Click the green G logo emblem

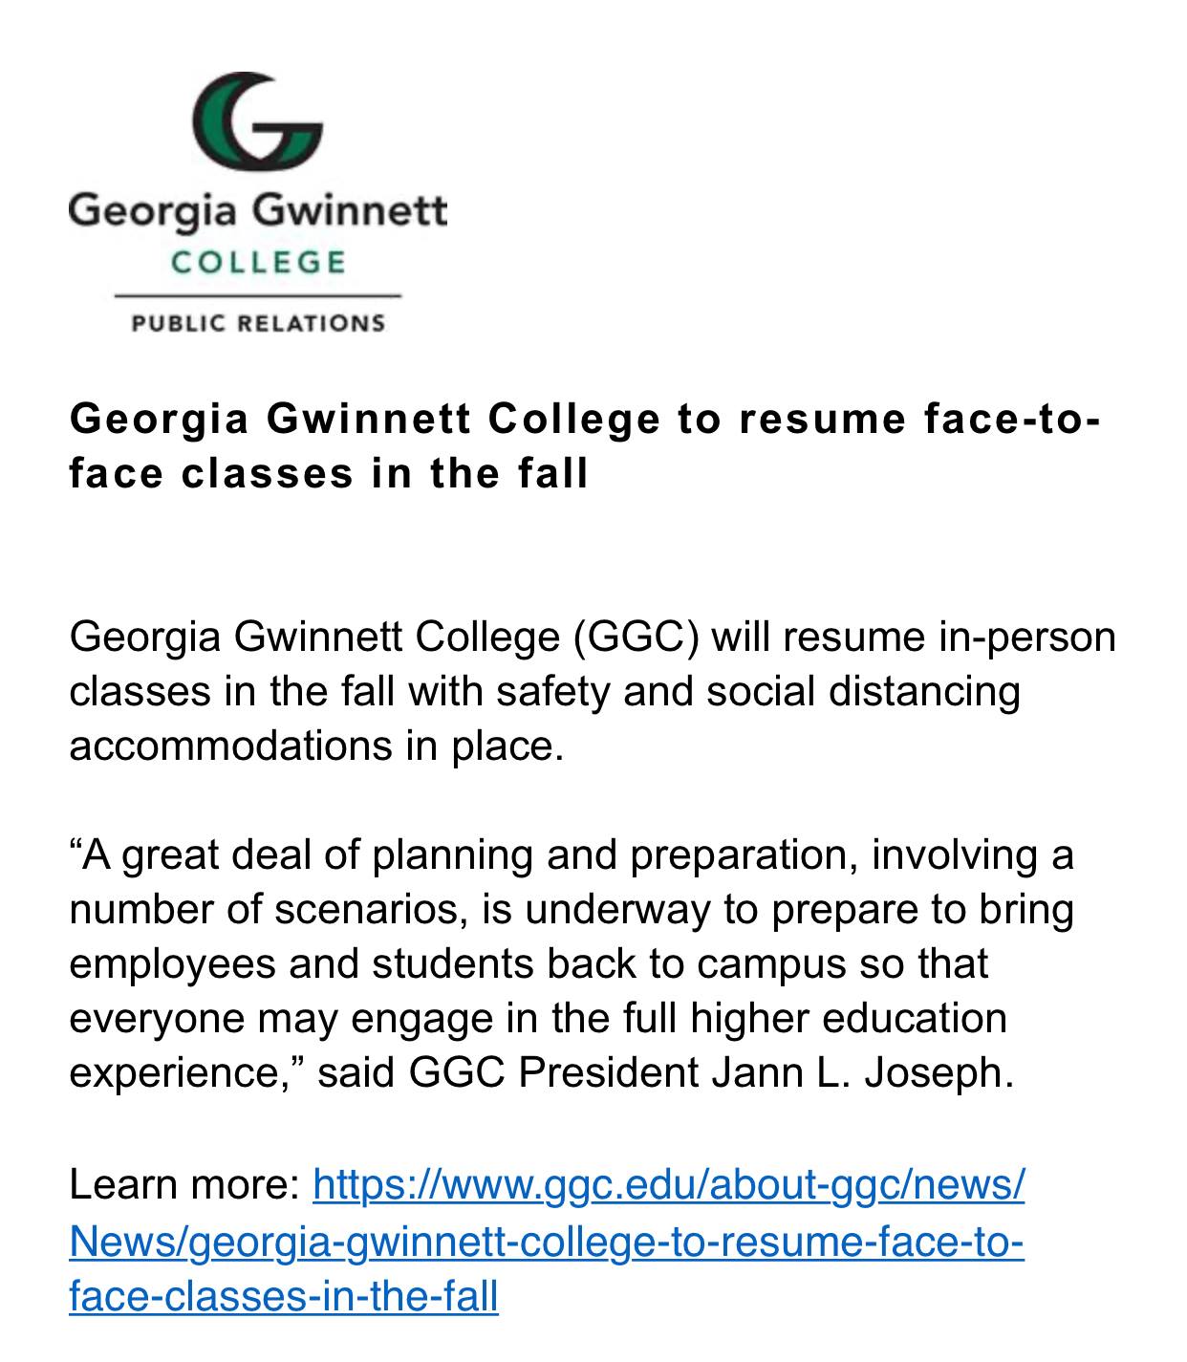(x=258, y=120)
